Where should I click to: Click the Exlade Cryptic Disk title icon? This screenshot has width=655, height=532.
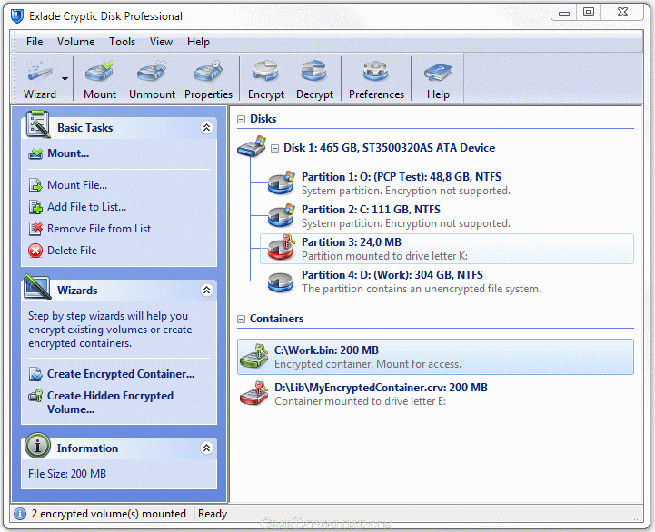pos(17,16)
